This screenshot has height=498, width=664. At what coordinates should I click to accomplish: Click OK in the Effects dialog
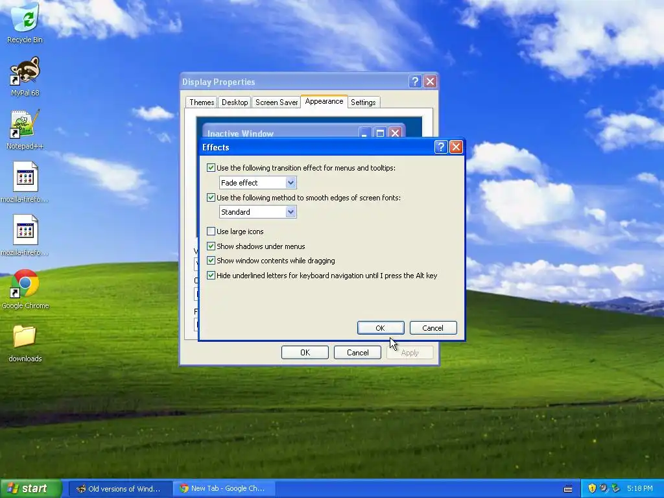click(x=380, y=327)
